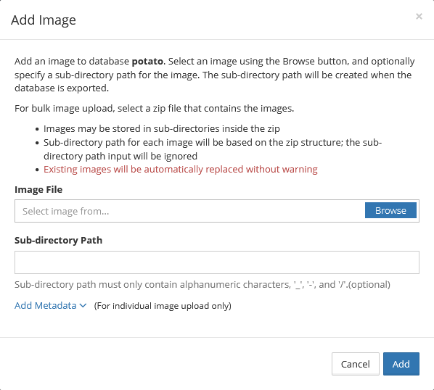Click the Browse button for image file
434x390 pixels.
(x=390, y=210)
